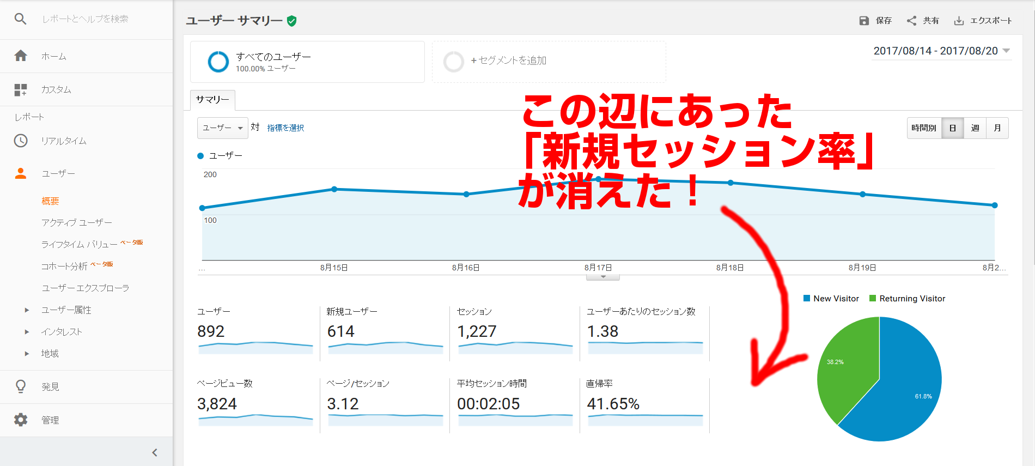This screenshot has height=466, width=1035.
Task: Export report with エクスポート button
Action: click(x=983, y=21)
